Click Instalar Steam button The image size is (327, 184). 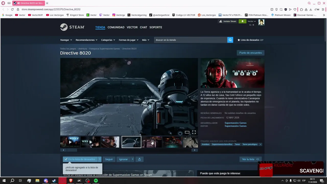(x=228, y=21)
